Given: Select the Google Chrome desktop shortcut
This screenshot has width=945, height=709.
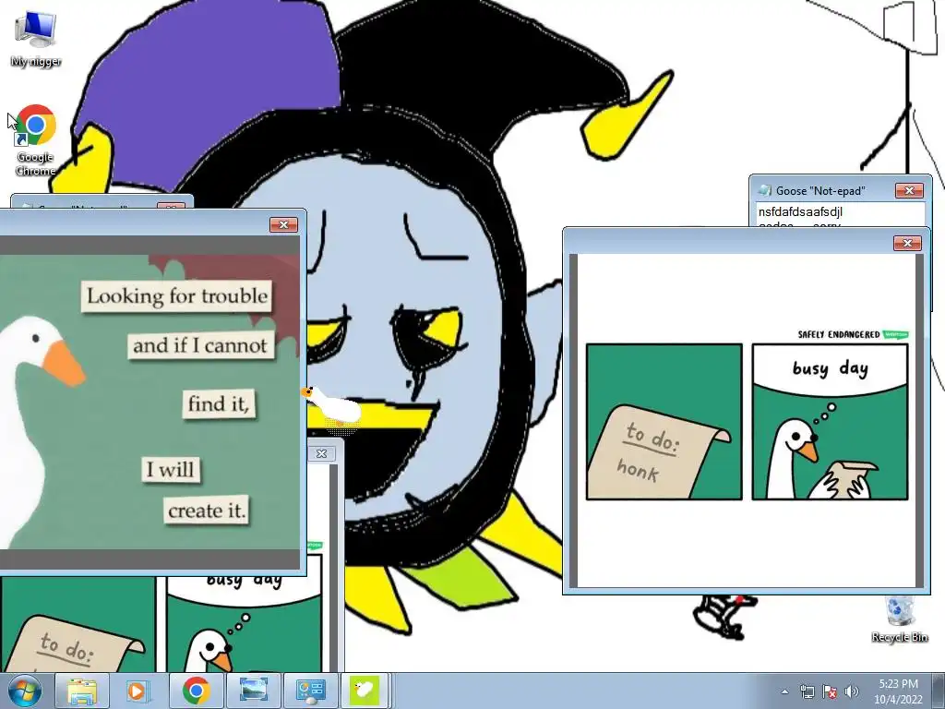Looking at the screenshot, I should (x=36, y=140).
